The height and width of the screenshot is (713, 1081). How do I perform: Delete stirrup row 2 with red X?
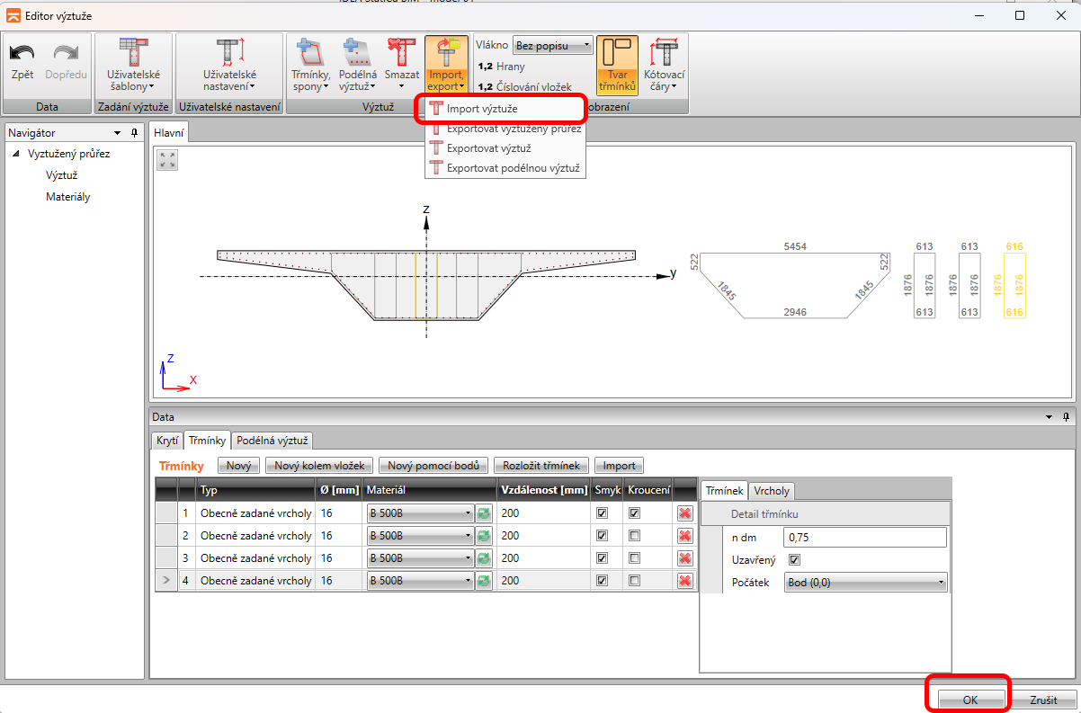tap(684, 536)
